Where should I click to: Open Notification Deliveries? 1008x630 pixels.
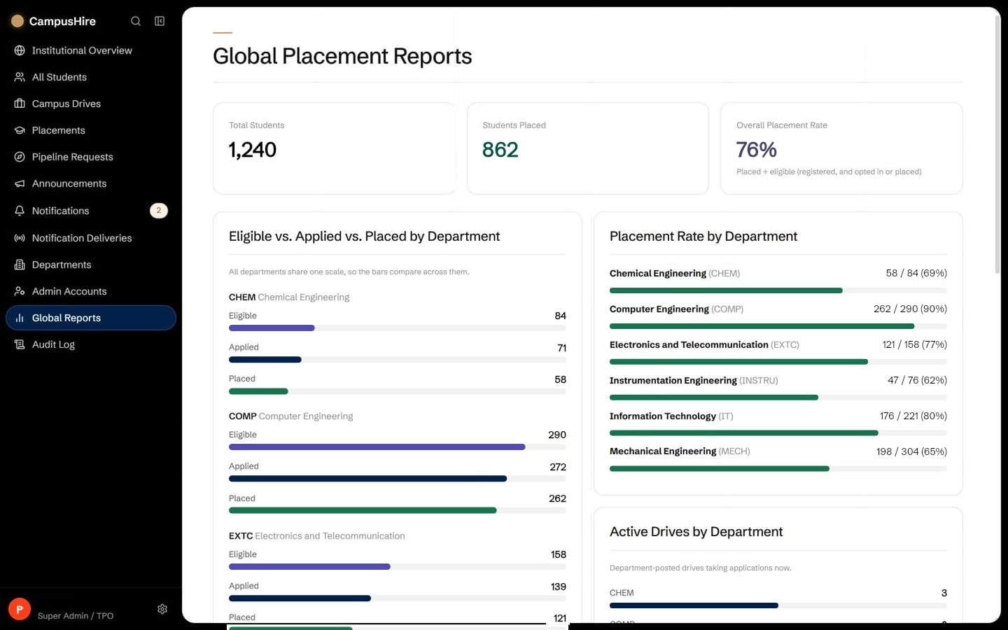[91, 238]
